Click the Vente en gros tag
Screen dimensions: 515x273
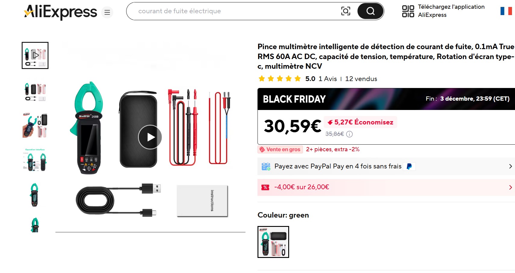pos(280,149)
